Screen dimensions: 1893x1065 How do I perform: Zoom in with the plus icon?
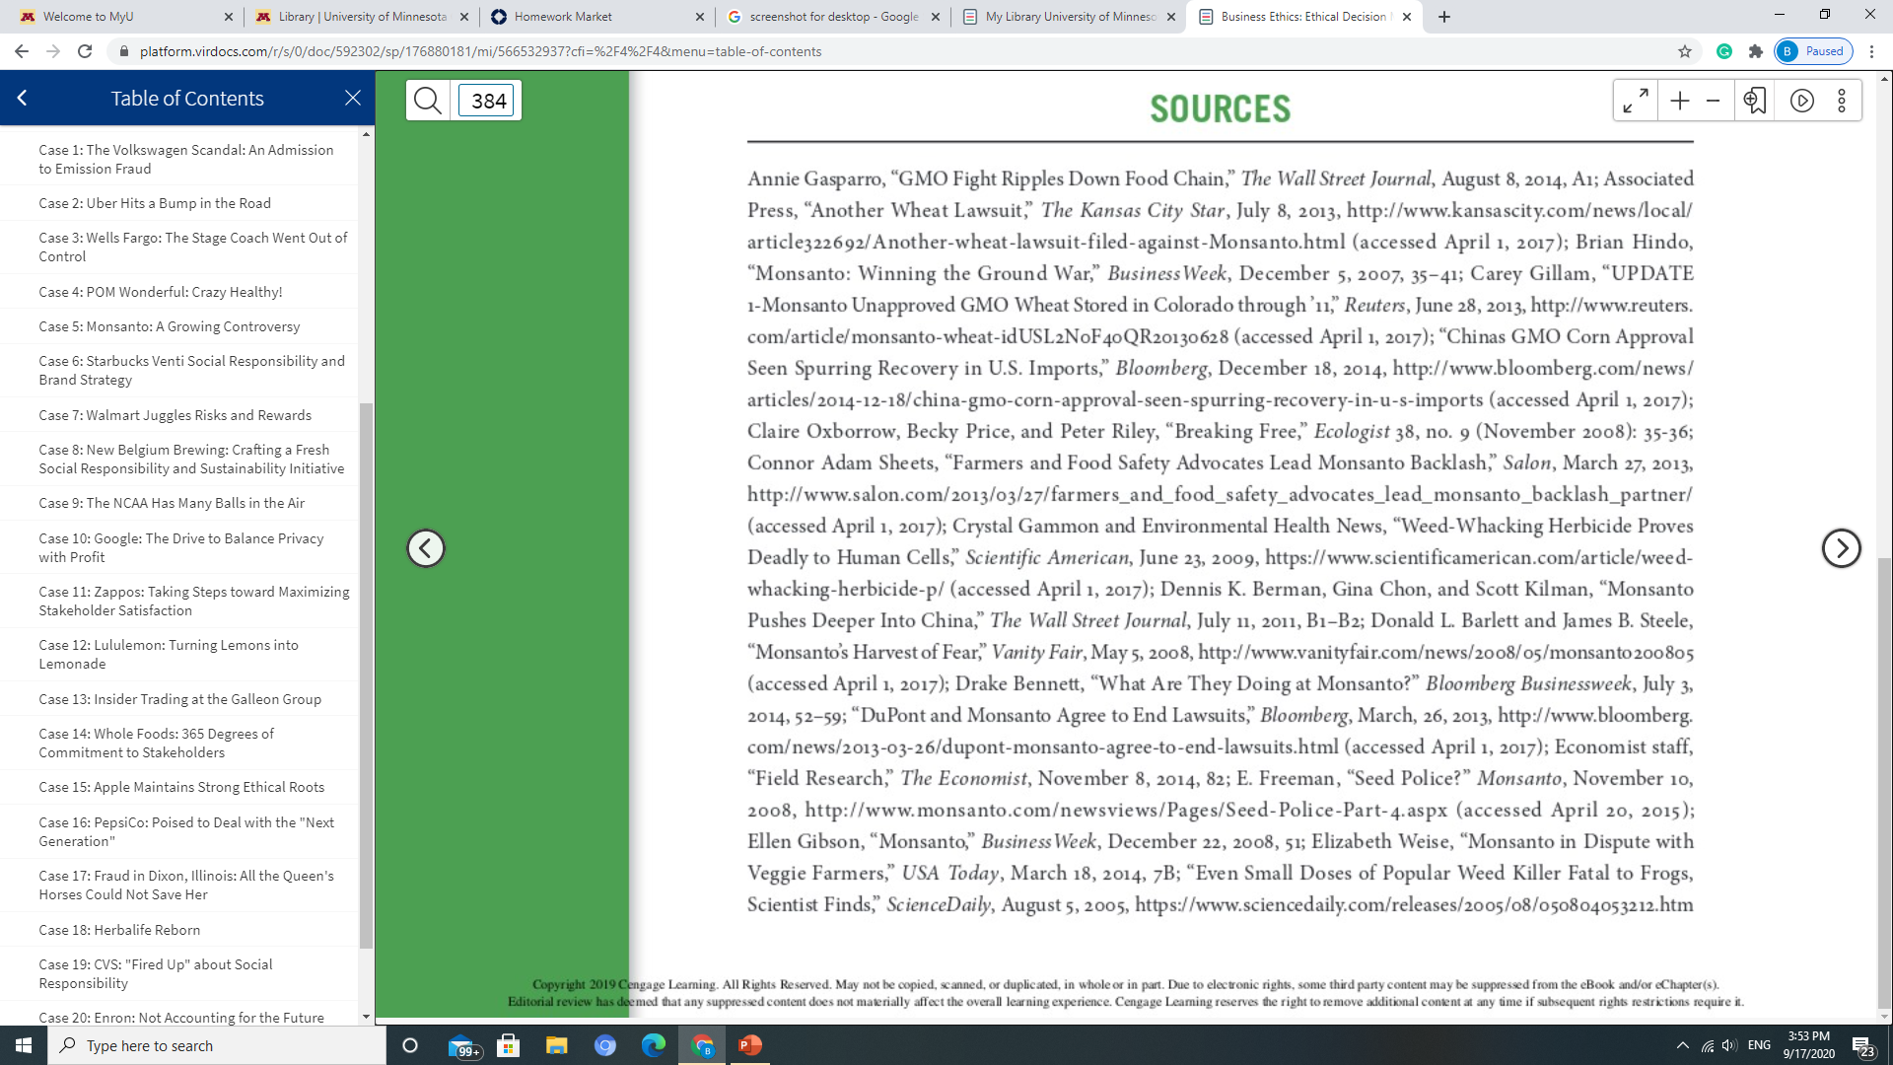point(1680,101)
